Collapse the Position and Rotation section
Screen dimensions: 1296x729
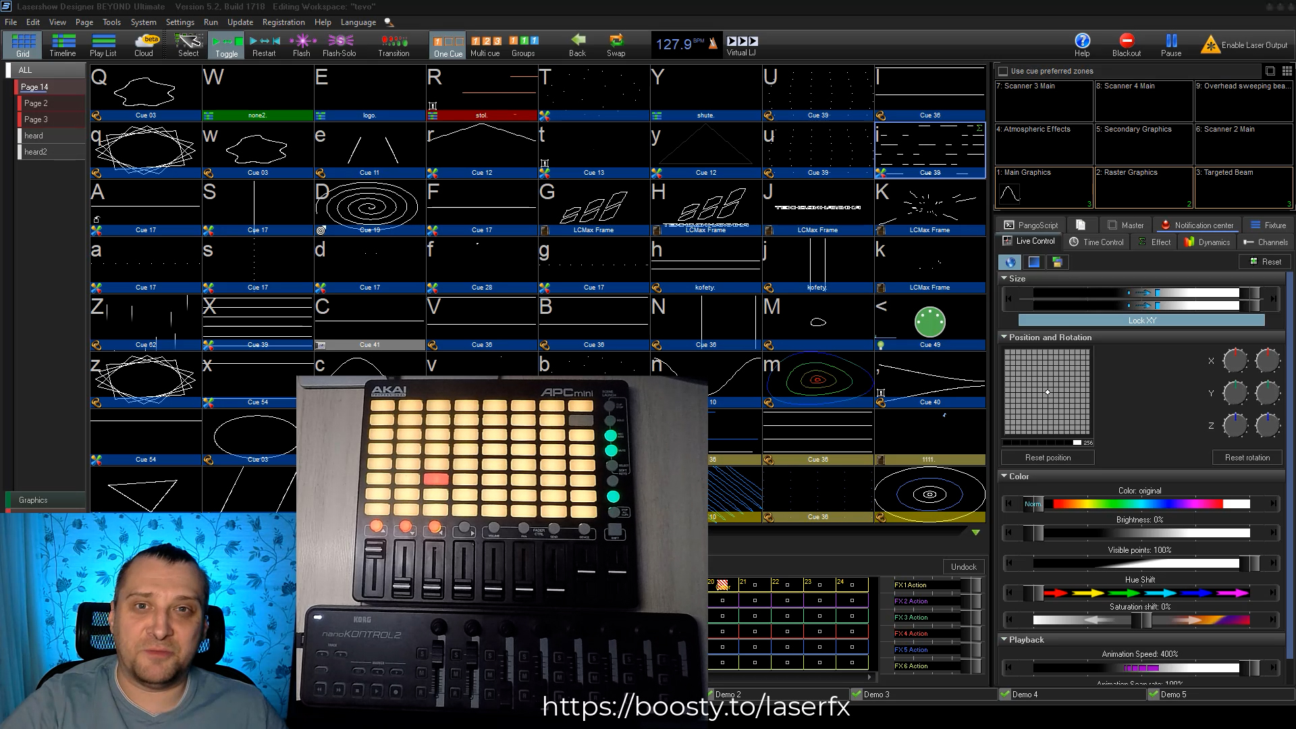click(1004, 337)
